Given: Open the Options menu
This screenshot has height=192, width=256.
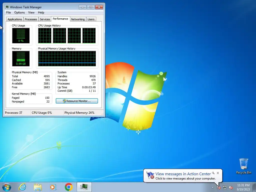Looking at the screenshot, I should [19, 12].
